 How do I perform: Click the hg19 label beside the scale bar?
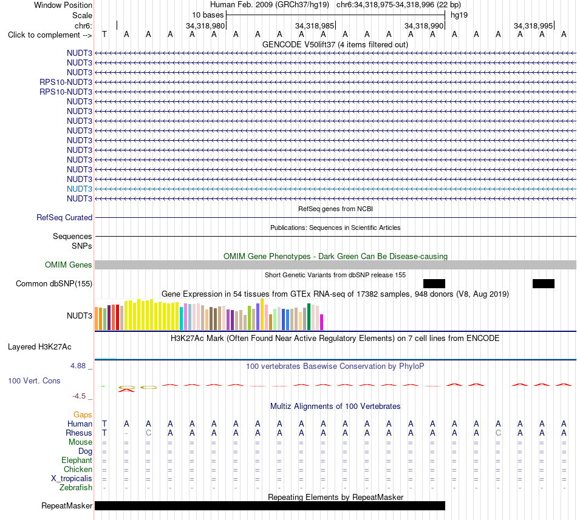pos(459,15)
